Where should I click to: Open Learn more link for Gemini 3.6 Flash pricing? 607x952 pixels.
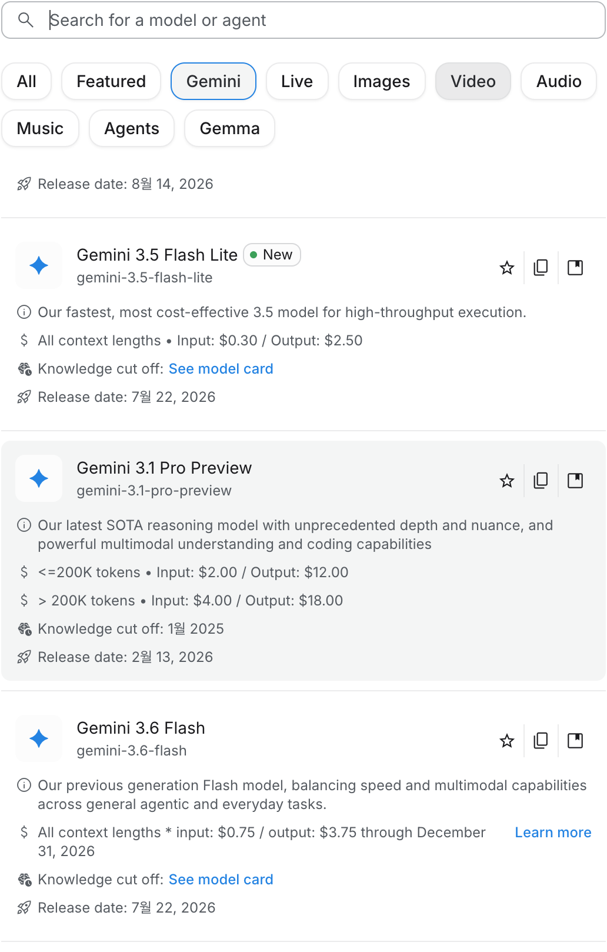click(x=553, y=833)
